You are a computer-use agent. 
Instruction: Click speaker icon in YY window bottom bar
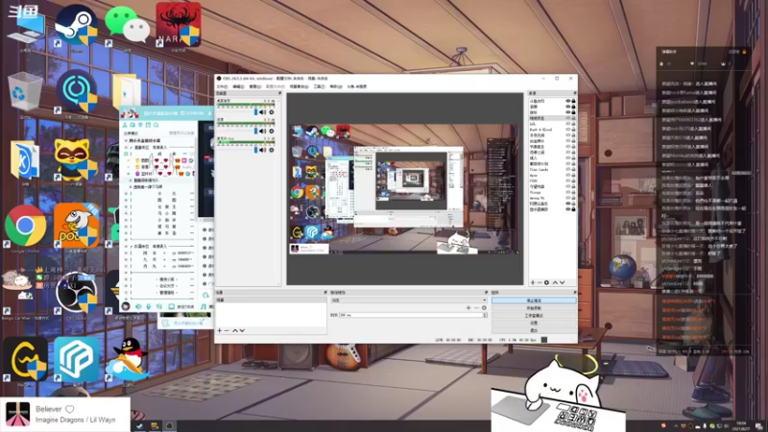[x=138, y=306]
